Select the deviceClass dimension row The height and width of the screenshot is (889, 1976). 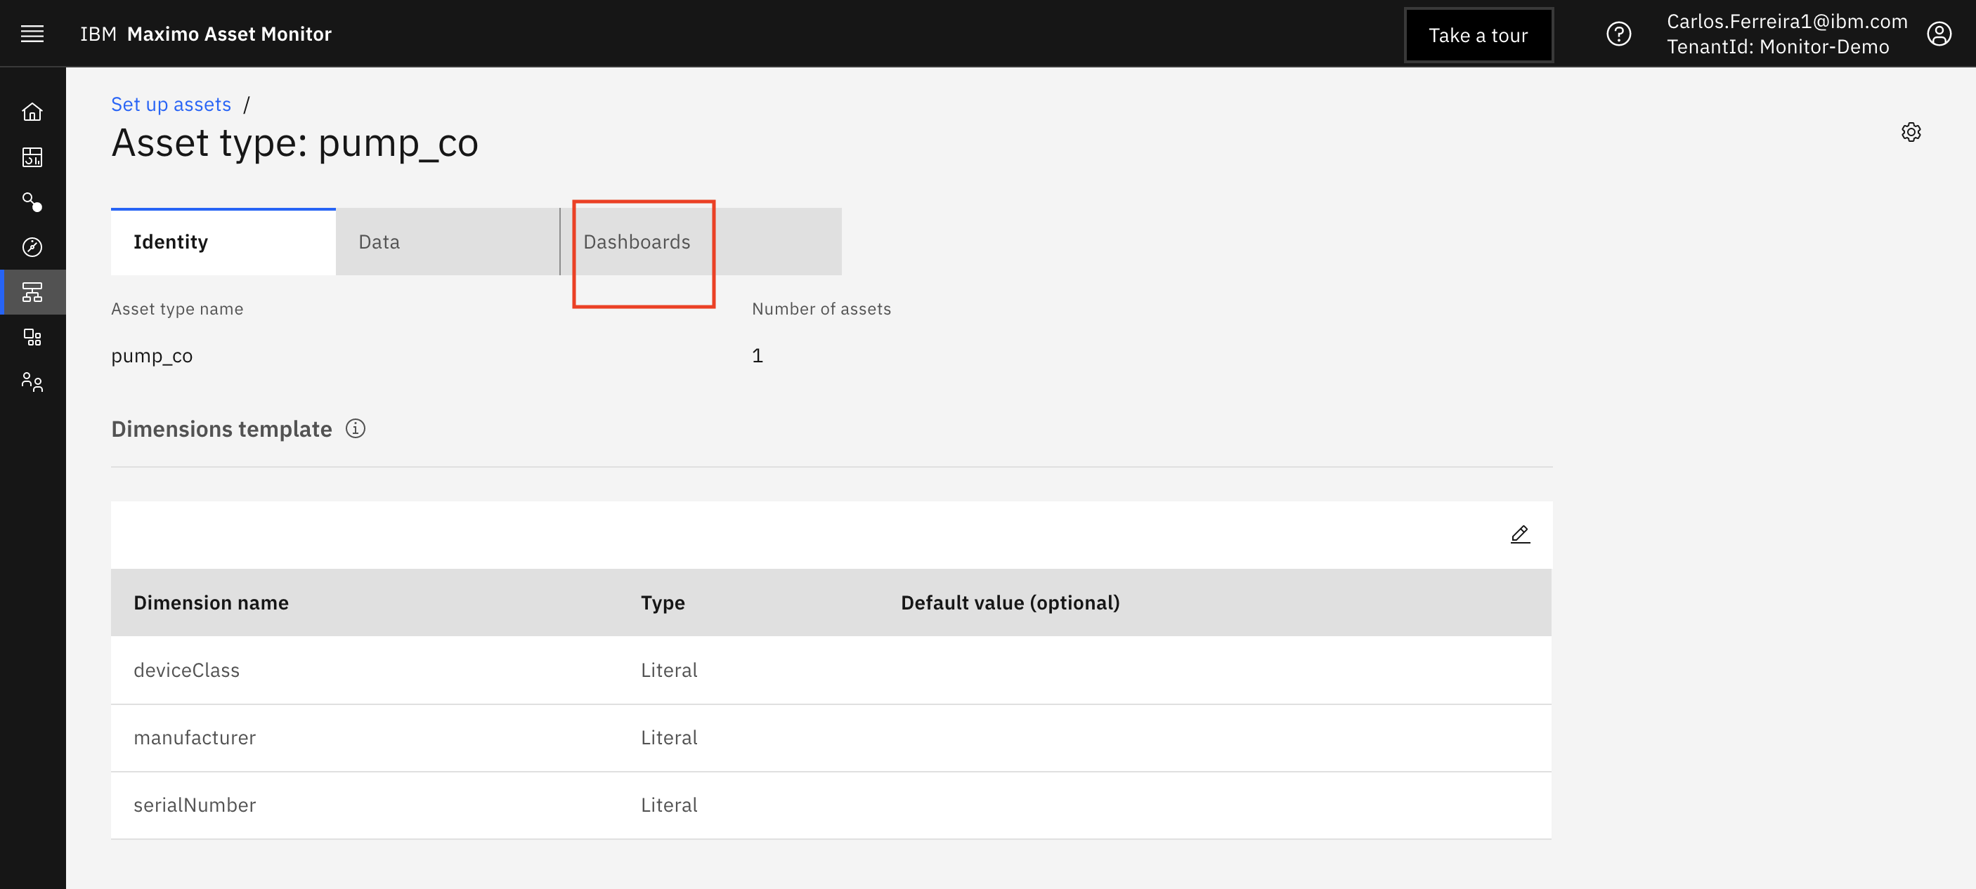pos(831,670)
